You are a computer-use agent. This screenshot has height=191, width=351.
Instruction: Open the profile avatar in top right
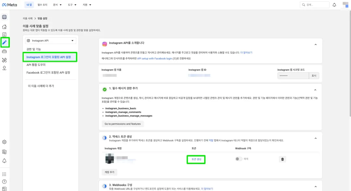pos(345,5)
